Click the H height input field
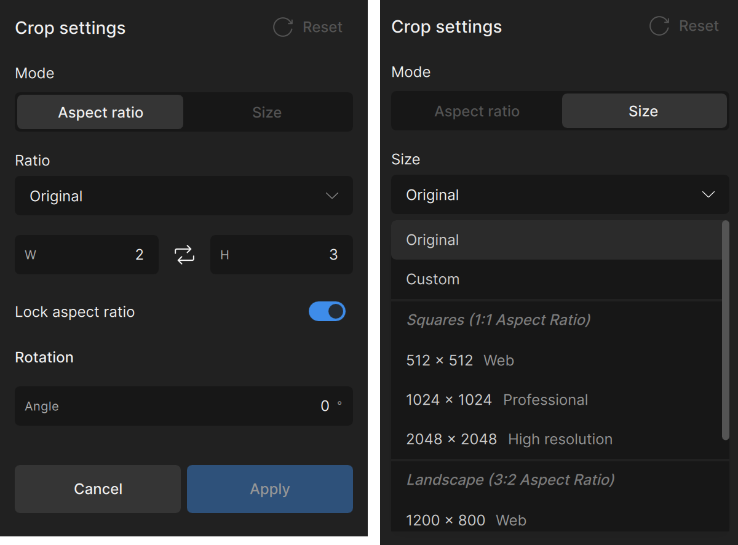The image size is (738, 545). pos(281,255)
